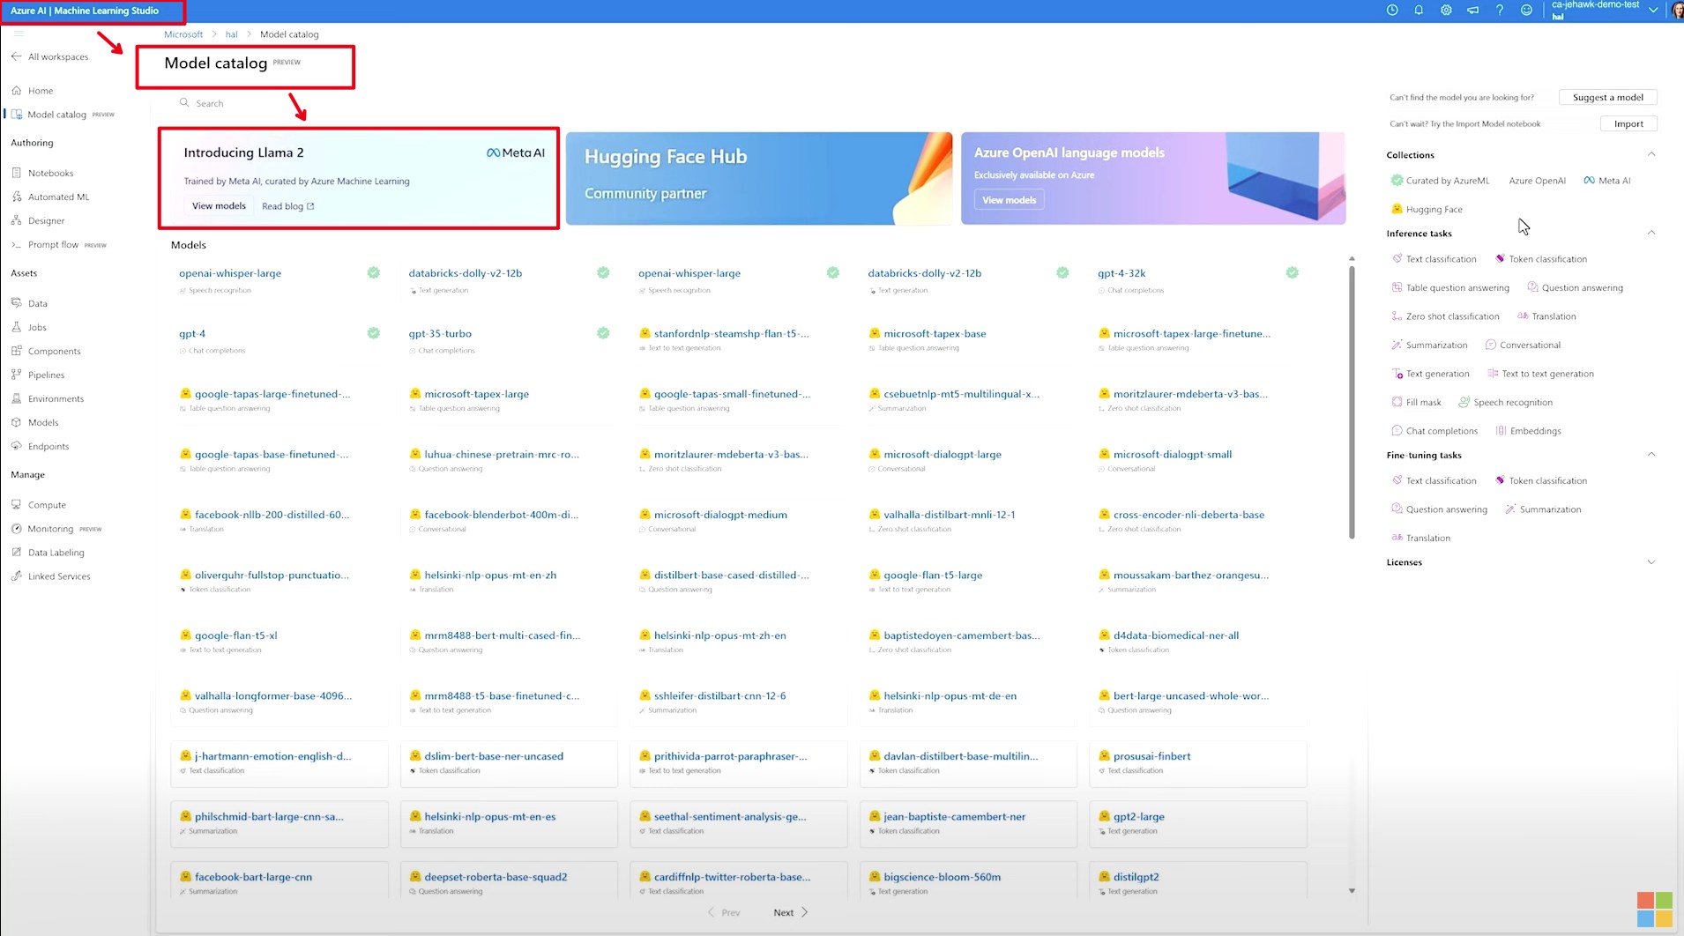Click the Pipelines sidebar icon
Viewport: 1684px width, 936px height.
16,375
